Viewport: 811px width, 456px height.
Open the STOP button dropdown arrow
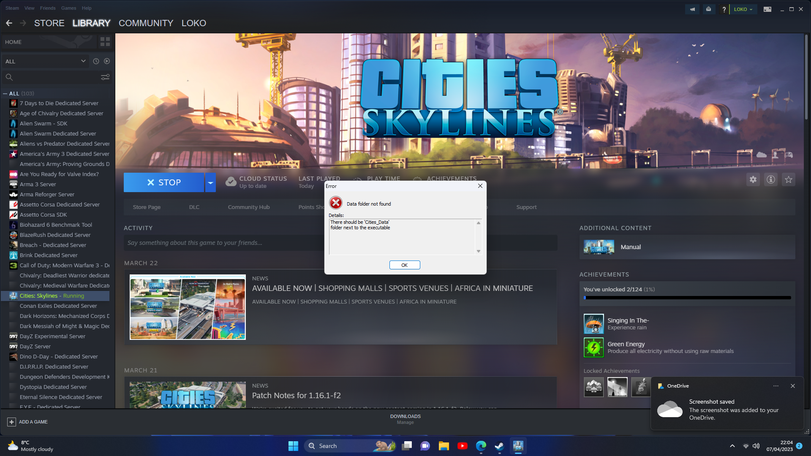pyautogui.click(x=210, y=182)
